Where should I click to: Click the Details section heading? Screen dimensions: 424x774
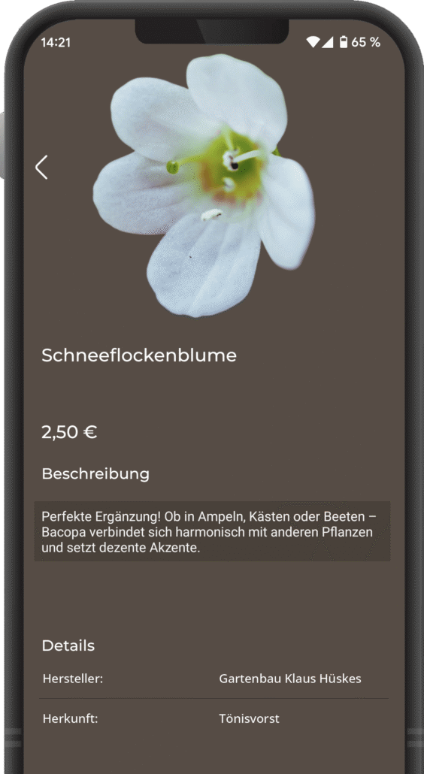[x=68, y=646]
